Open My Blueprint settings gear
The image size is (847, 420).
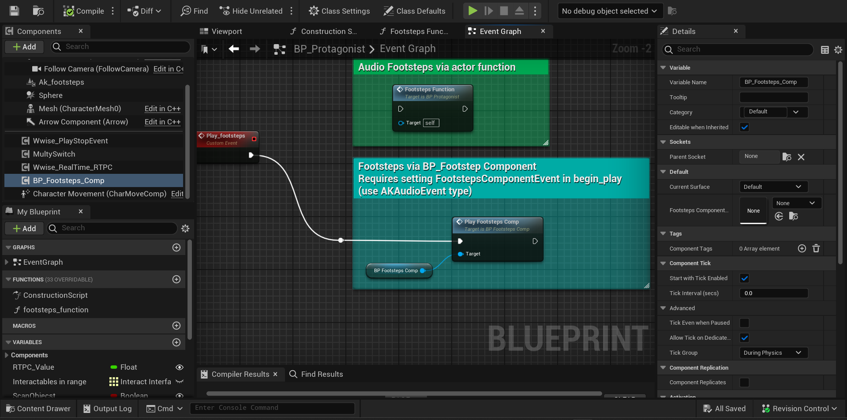[x=185, y=229]
